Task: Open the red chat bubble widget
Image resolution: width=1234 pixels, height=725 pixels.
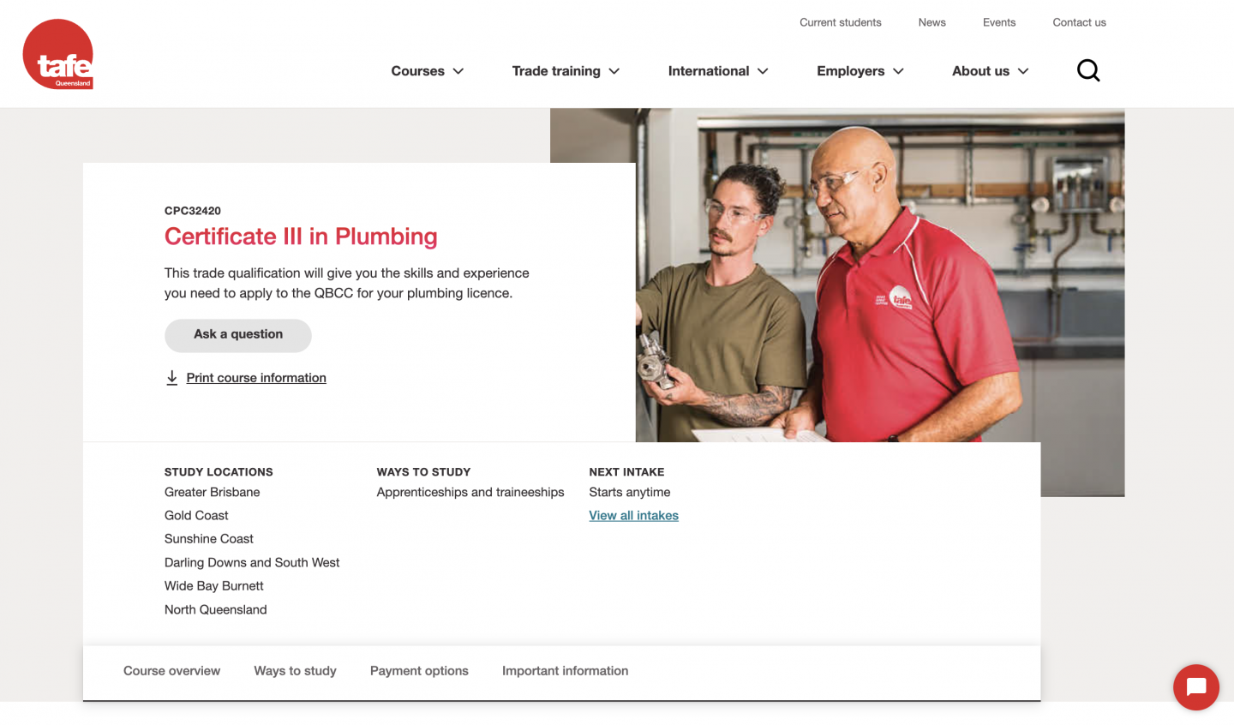Action: [1196, 687]
